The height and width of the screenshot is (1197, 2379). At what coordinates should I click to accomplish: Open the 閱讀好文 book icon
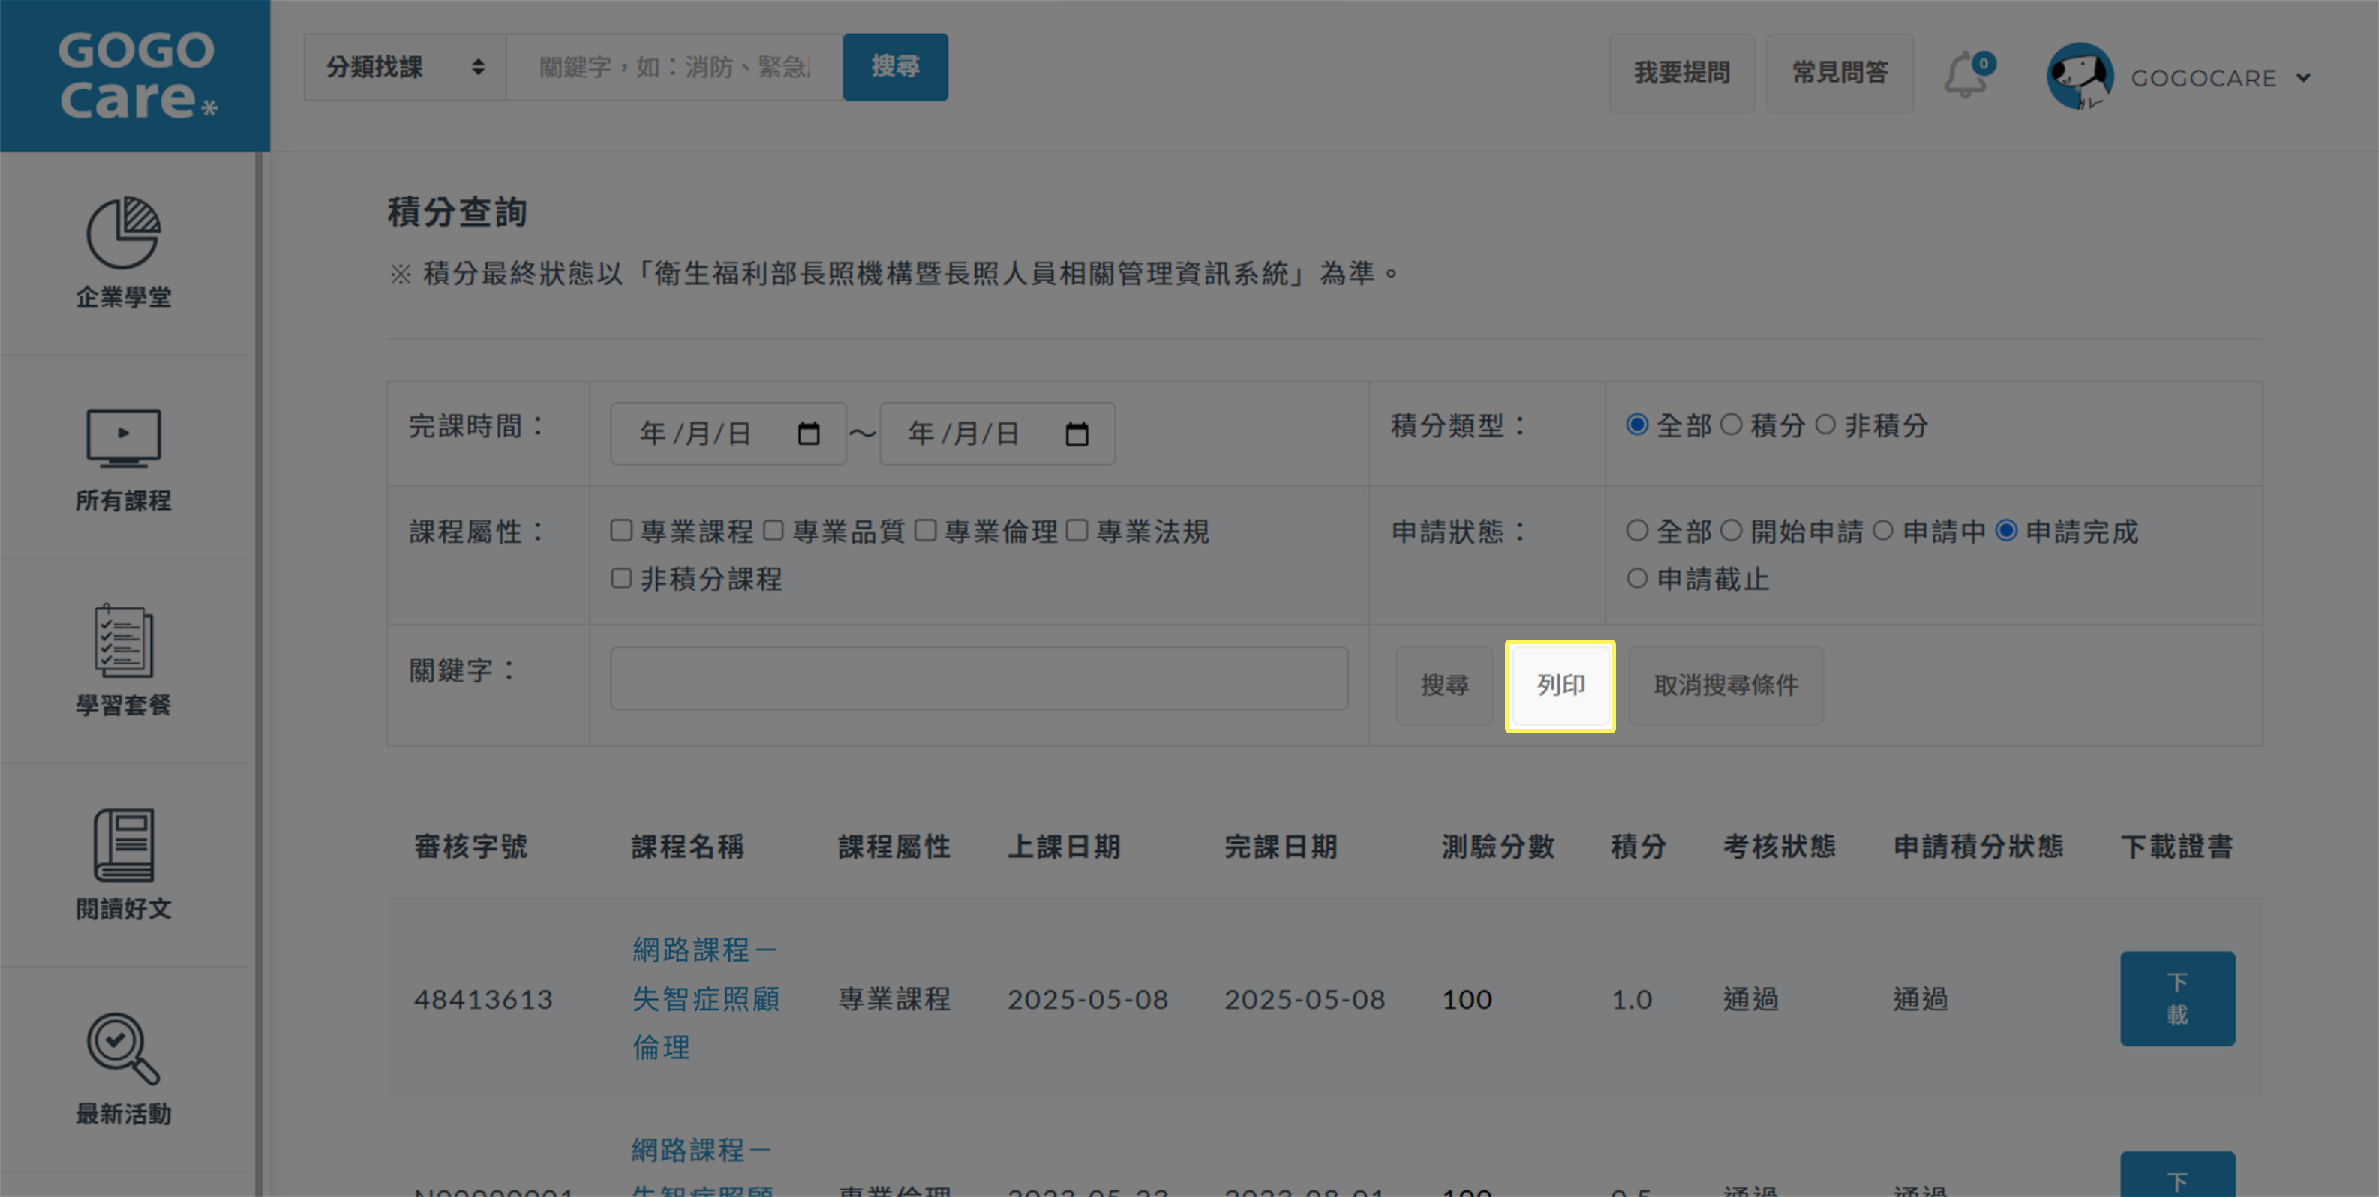tap(123, 844)
